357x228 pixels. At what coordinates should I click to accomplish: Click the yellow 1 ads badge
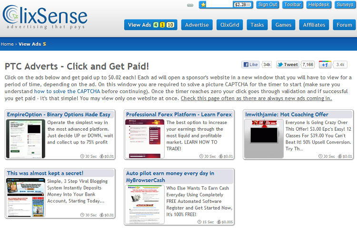(x=162, y=25)
